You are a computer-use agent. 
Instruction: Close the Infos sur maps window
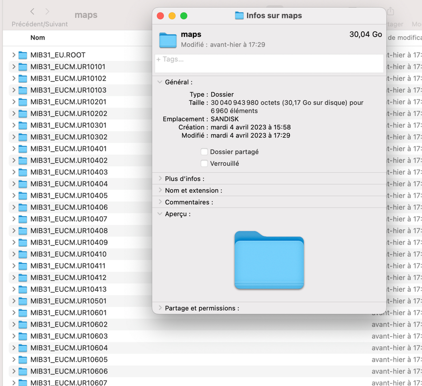161,16
